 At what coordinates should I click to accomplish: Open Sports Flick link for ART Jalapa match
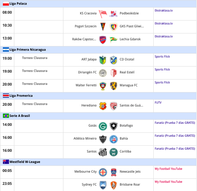[162, 56]
